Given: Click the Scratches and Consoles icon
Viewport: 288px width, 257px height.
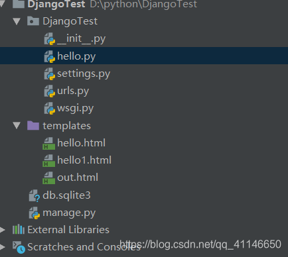Looking at the screenshot, I should tap(19, 247).
